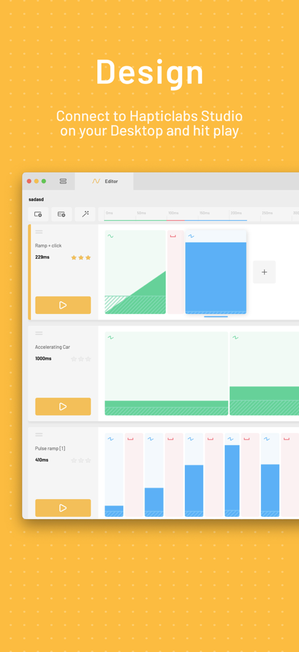
Task: Click wave icon on wide Accelerating Car block
Action: pyautogui.click(x=110, y=337)
